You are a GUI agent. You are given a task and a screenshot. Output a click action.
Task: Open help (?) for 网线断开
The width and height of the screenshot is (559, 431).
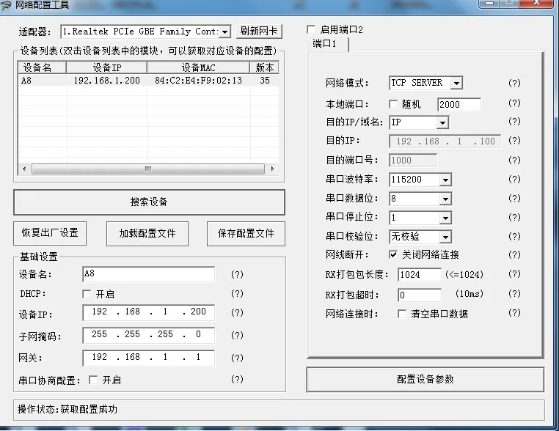pos(514,254)
